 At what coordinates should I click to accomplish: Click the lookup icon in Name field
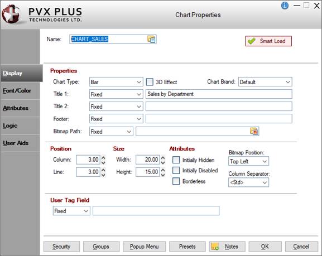click(x=151, y=39)
